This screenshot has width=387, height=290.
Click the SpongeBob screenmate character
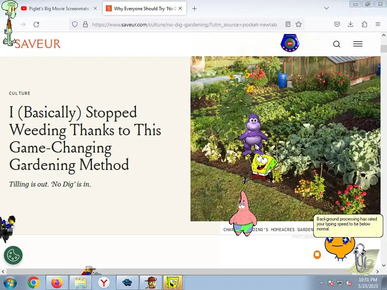coord(262,168)
